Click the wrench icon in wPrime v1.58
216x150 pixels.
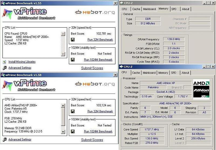click(x=4, y=139)
